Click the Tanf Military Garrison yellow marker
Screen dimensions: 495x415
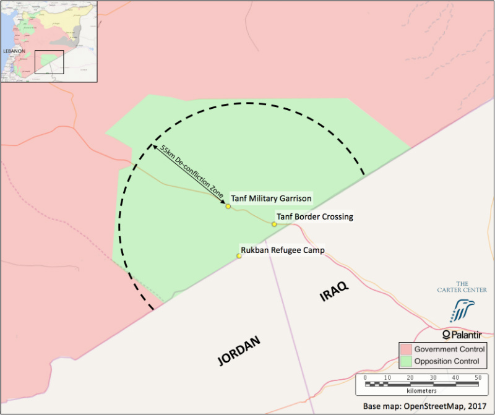(x=228, y=207)
